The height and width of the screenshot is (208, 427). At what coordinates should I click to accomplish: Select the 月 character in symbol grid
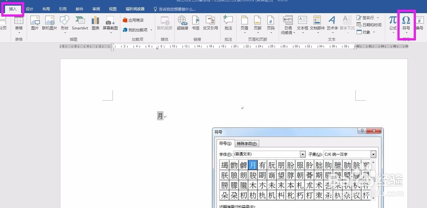coord(253,165)
